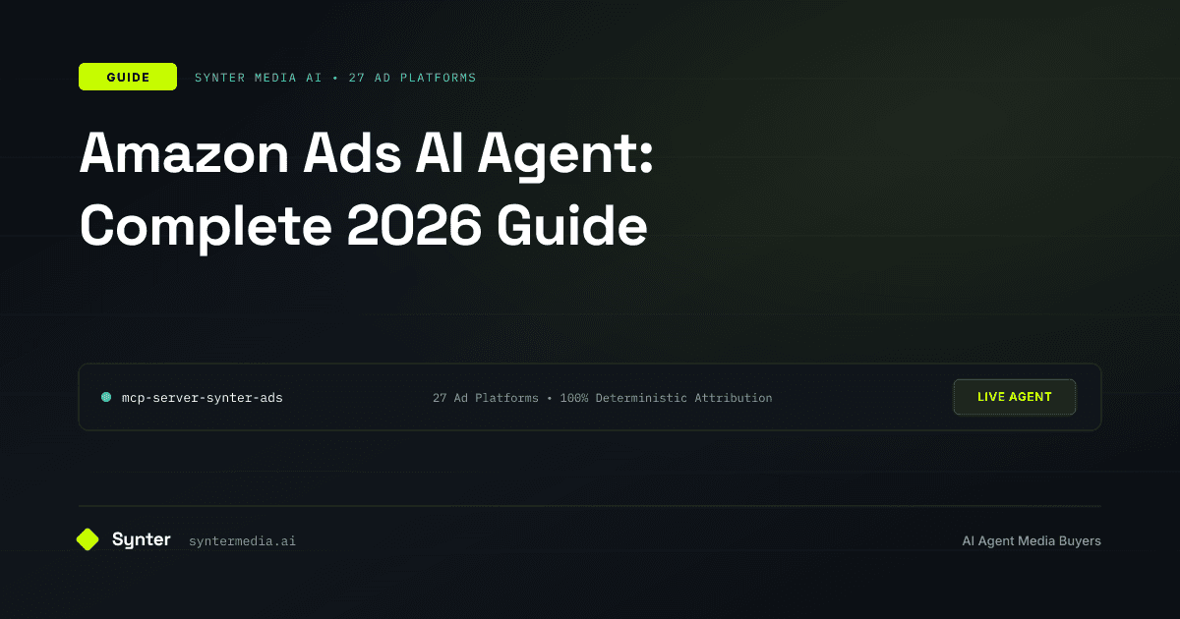Click the 'SYNTER MEDIA AI • 27 AD PLATFORMS' label

click(335, 78)
